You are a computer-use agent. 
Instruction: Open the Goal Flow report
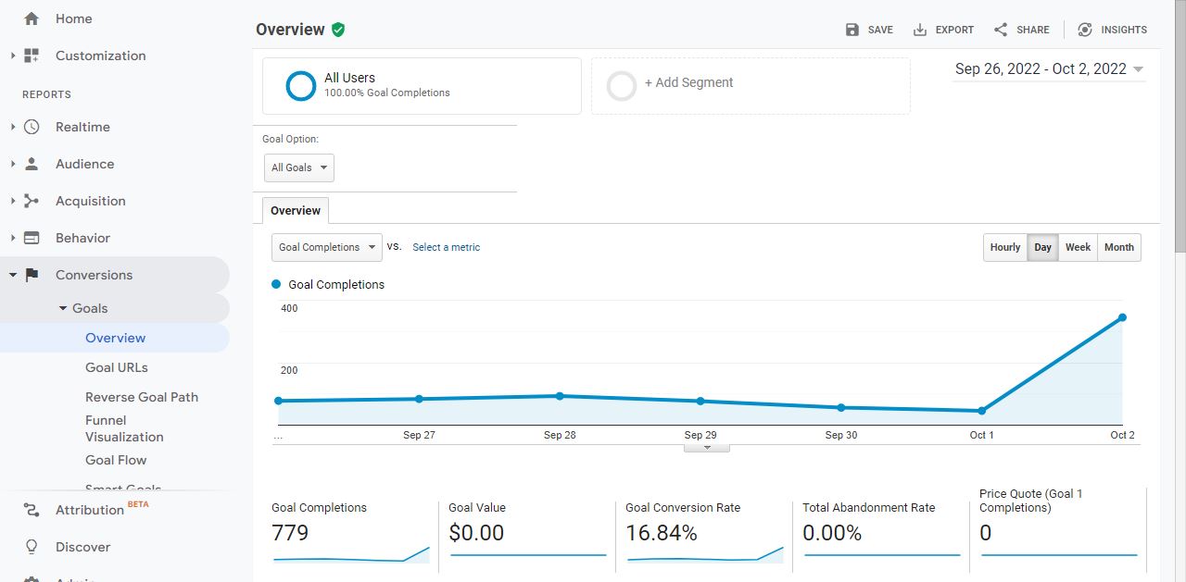click(116, 460)
